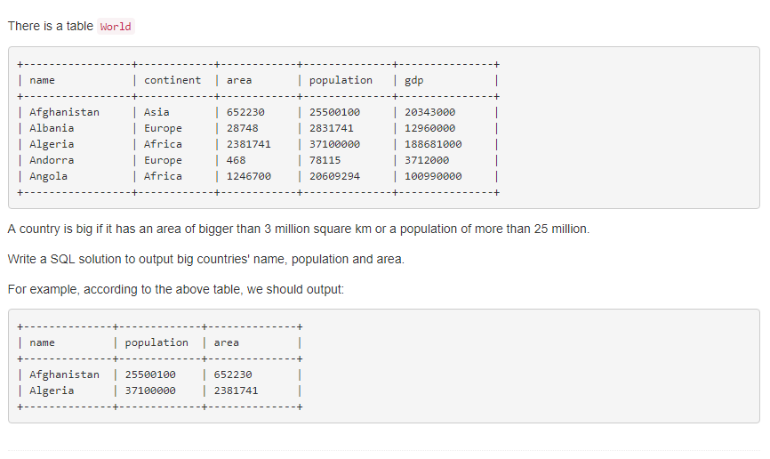Click Angola's area value 1246700
This screenshot has height=459, width=770.
pyautogui.click(x=249, y=176)
